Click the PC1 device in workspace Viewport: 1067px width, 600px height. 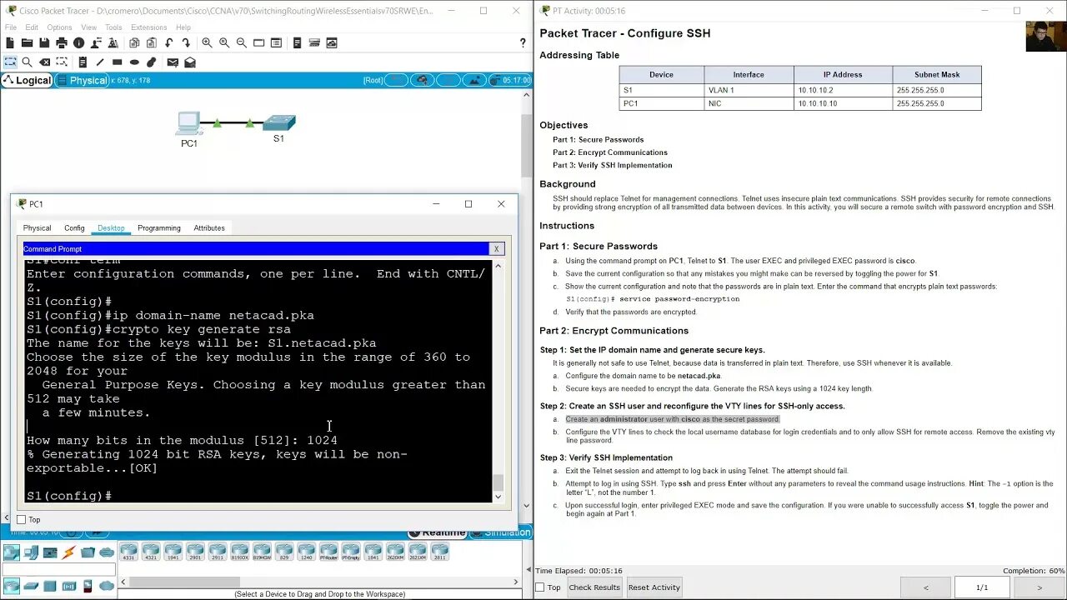click(189, 125)
